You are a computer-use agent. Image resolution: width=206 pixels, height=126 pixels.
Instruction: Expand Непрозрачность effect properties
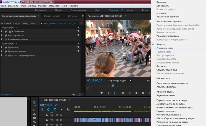click(2, 35)
